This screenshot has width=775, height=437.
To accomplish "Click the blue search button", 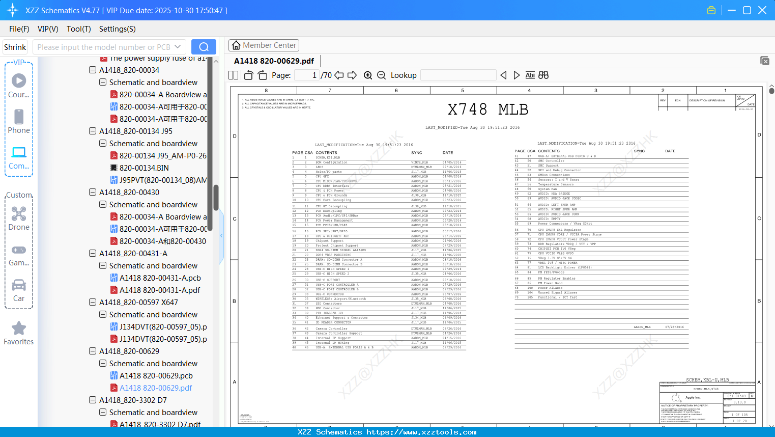I will coord(204,47).
